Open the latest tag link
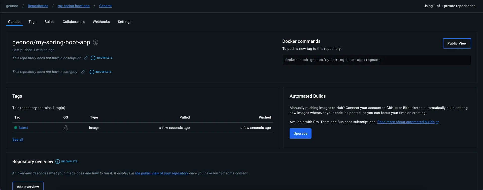 pyautogui.click(x=23, y=128)
